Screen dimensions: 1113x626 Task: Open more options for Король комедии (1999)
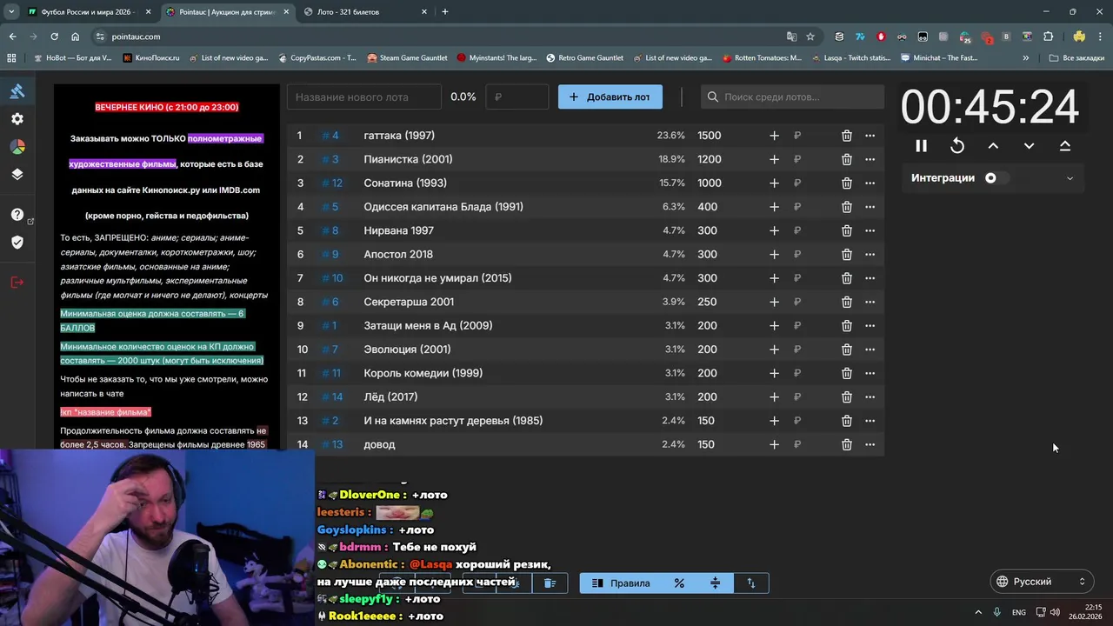point(870,373)
